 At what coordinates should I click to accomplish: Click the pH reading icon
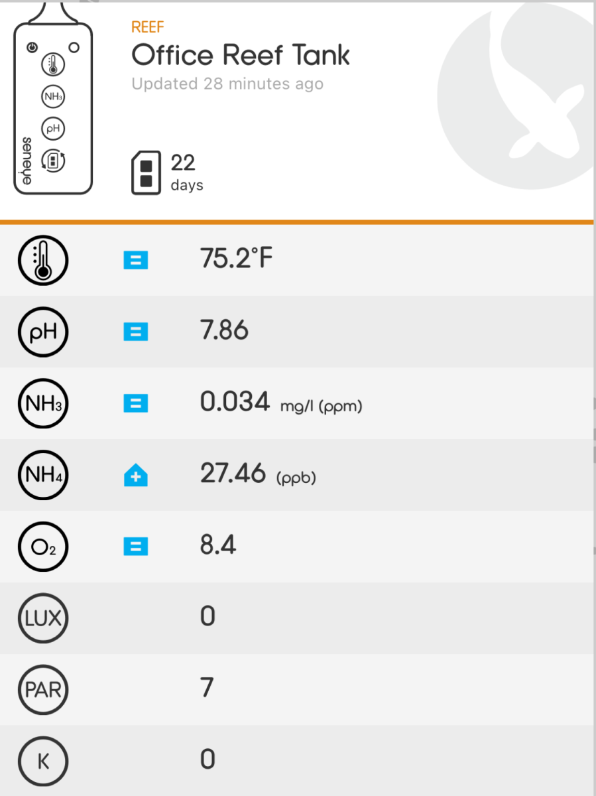44,331
